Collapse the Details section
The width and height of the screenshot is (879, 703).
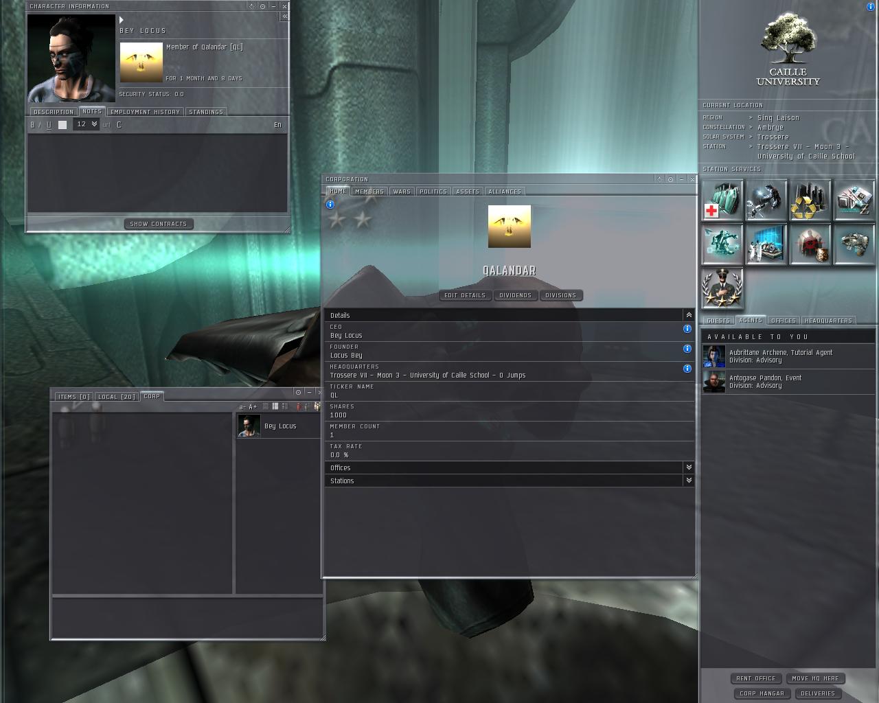(689, 315)
